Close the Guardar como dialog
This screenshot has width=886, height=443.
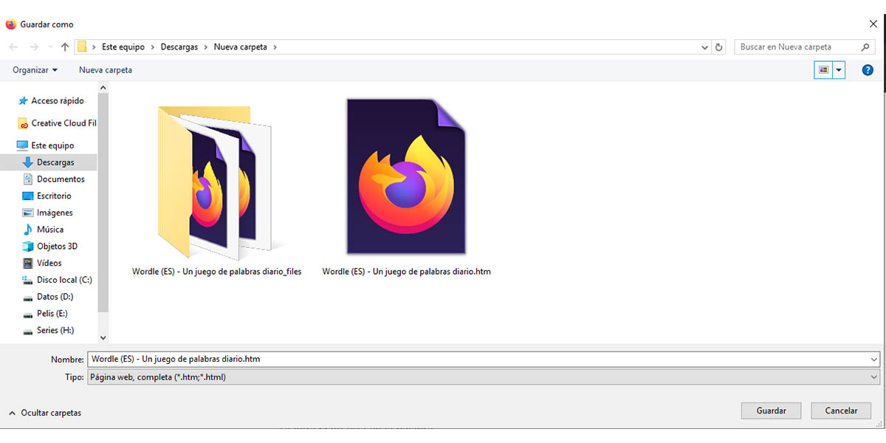point(873,24)
